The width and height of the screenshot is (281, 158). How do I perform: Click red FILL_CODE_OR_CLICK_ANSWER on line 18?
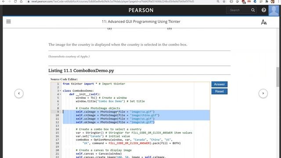click(129, 143)
